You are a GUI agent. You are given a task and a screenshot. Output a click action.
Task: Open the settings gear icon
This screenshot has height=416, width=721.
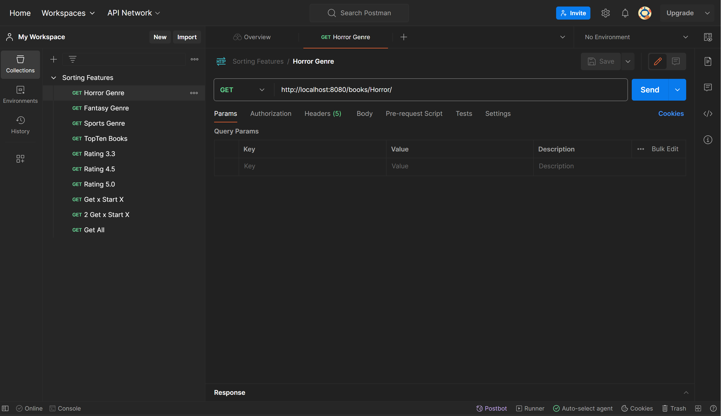point(605,13)
